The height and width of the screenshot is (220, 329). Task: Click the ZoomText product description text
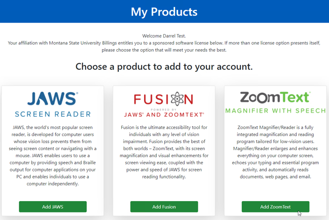point(275,152)
